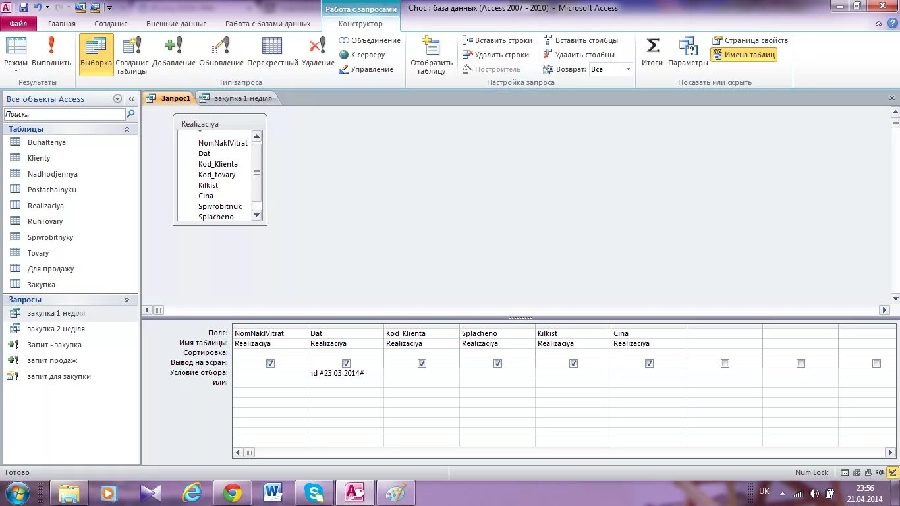Viewport: 900px width, 506px height.
Task: Check Вывод на экран in first empty column
Action: (x=725, y=363)
